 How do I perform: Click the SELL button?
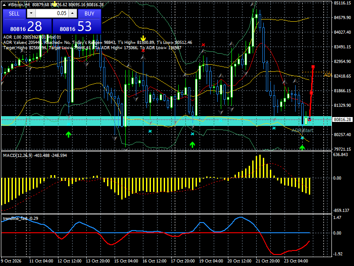pyautogui.click(x=14, y=14)
